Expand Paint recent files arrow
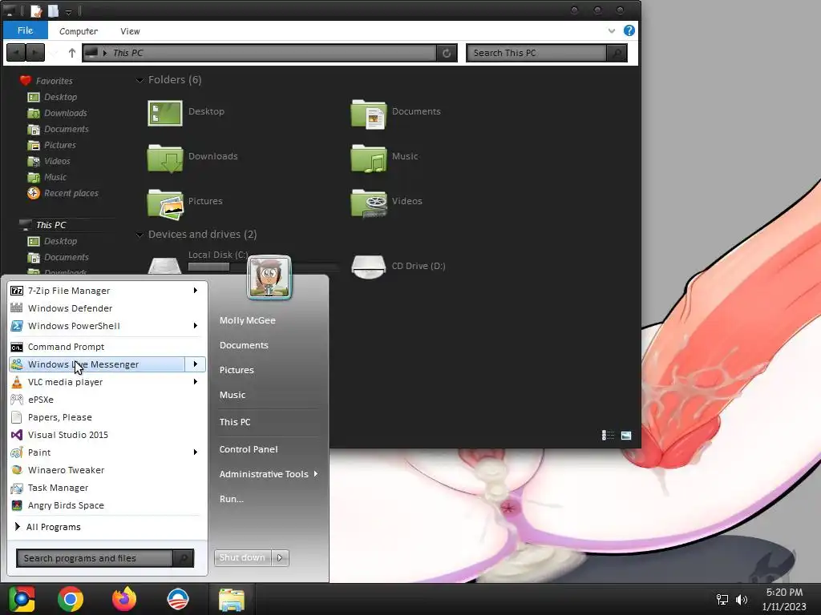Screen dimensions: 821x615 (196, 453)
